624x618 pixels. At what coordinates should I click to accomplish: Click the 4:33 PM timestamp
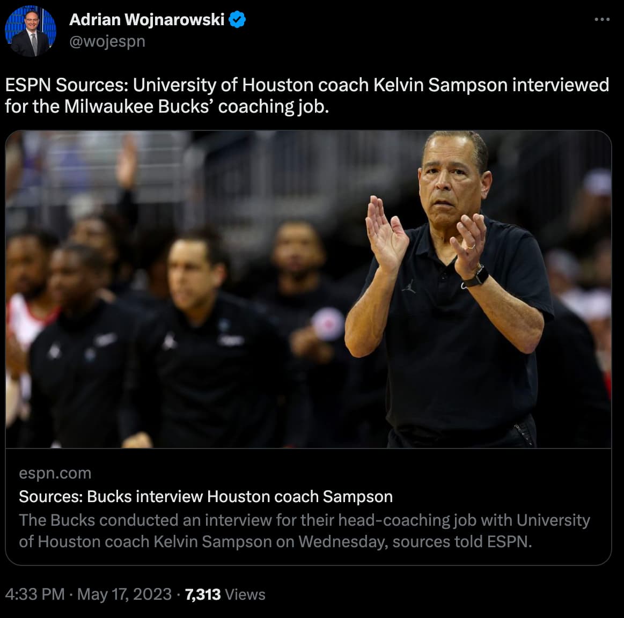35,594
